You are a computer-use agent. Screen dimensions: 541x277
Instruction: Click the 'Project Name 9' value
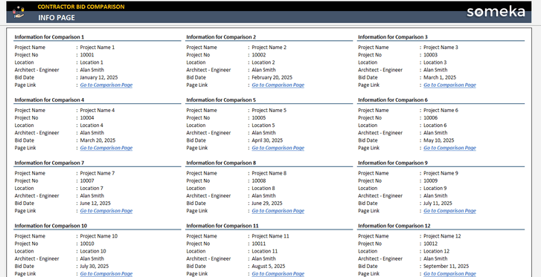(x=441, y=173)
